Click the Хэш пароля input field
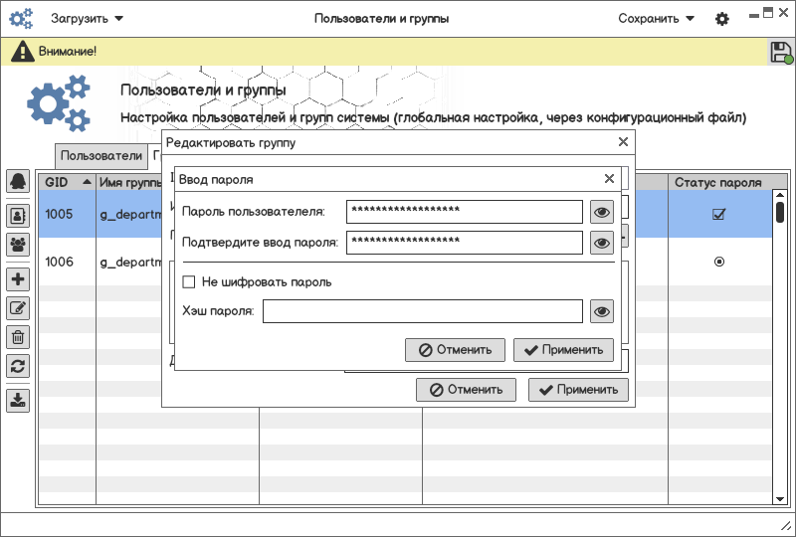Screen dimensions: 796x537 click(x=422, y=311)
